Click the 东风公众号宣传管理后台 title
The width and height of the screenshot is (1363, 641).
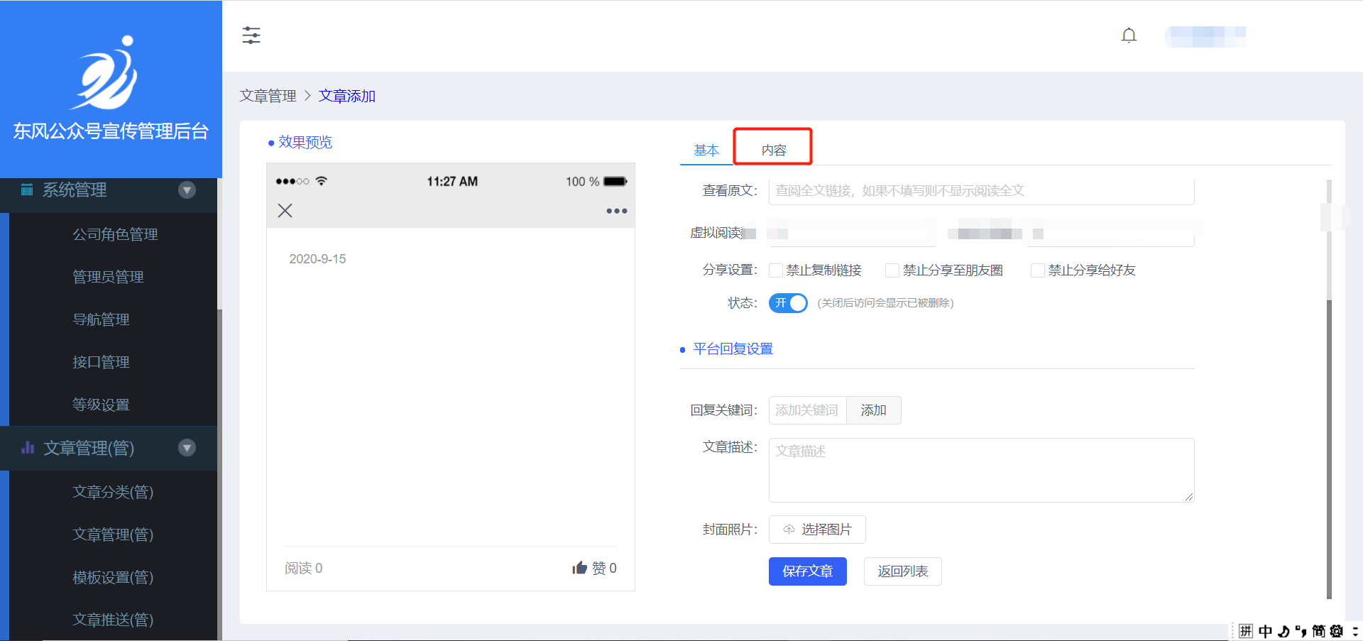click(111, 131)
